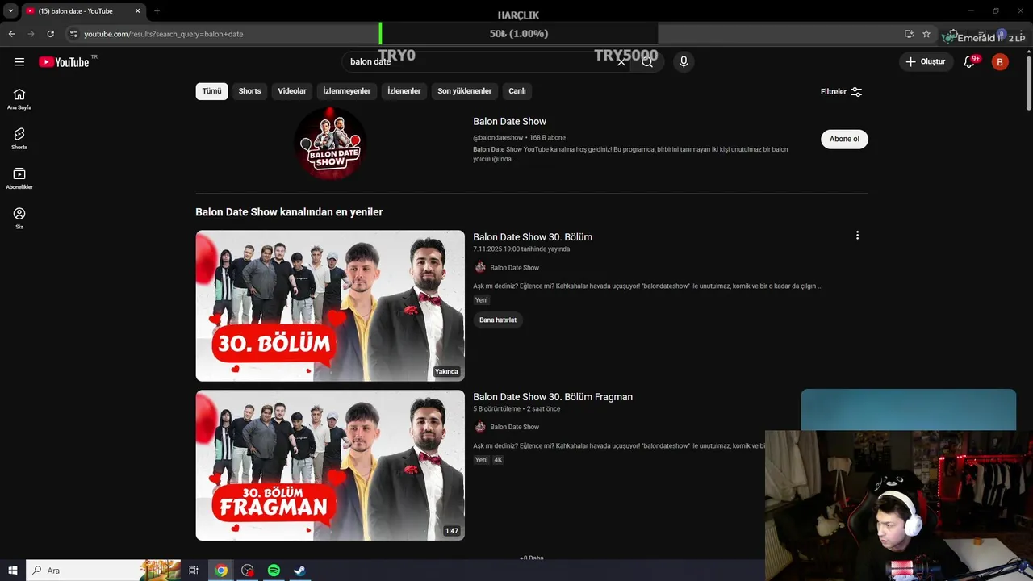
Task: Click the Yeni badge under 30. Bölüm
Action: [x=482, y=300]
